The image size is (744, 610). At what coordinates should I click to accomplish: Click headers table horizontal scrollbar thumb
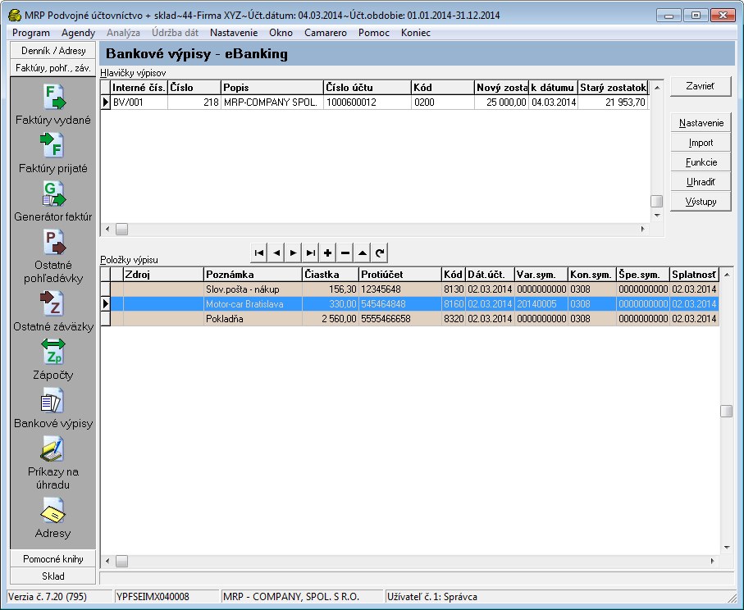coord(122,230)
